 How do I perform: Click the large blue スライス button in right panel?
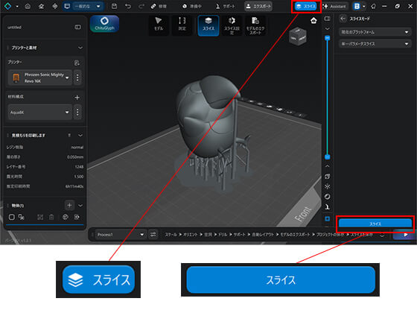click(x=375, y=224)
